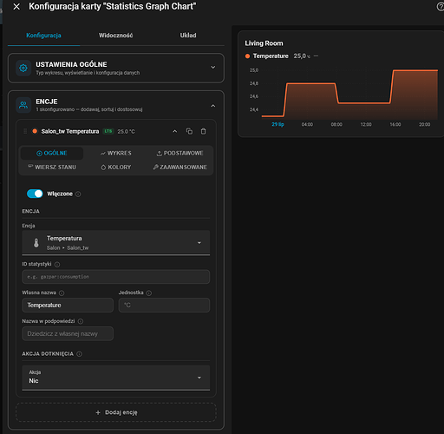Click the orange color dot of Salon_tw Temperatura
Image resolution: width=444 pixels, height=434 pixels.
click(35, 131)
